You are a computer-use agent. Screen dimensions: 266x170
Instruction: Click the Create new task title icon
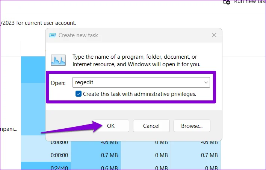point(53,35)
